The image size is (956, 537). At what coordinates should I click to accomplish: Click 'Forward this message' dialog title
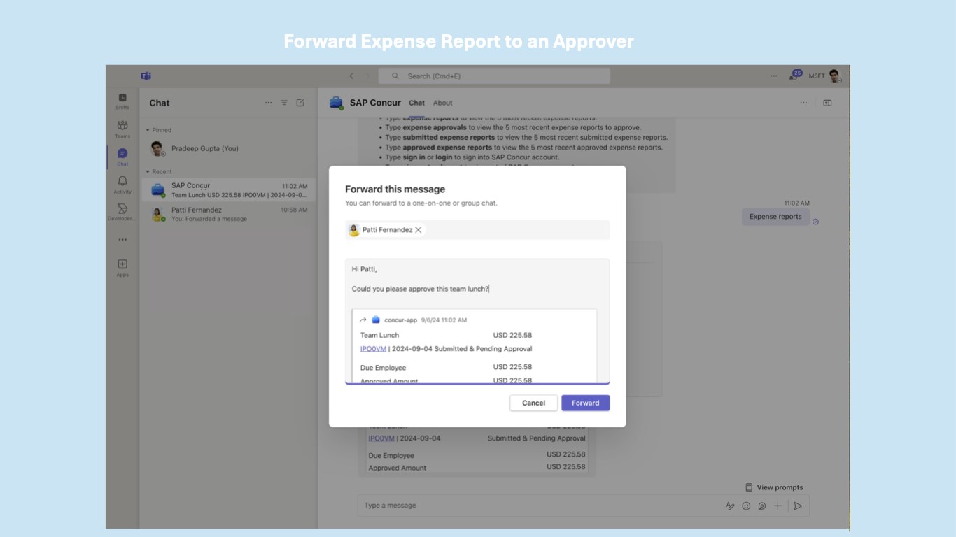click(x=395, y=189)
